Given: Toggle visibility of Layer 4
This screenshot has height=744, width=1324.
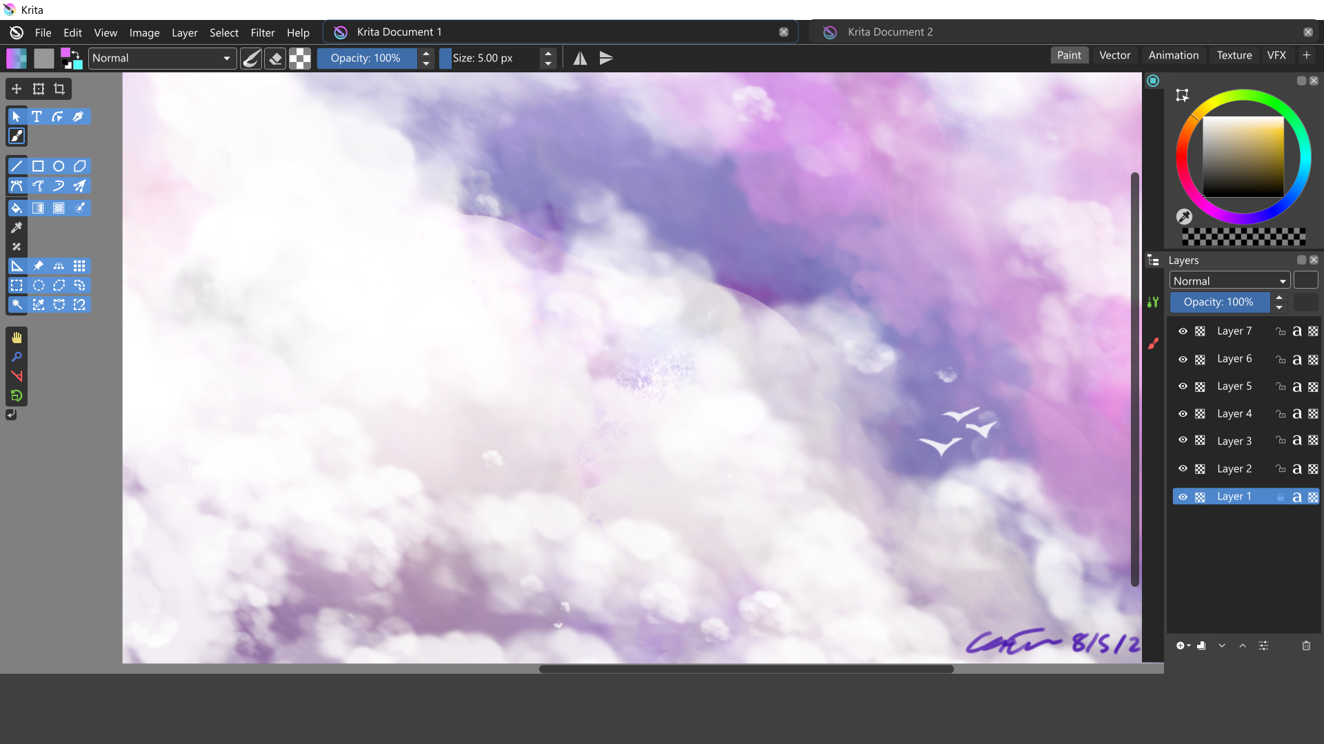Looking at the screenshot, I should click(x=1183, y=414).
